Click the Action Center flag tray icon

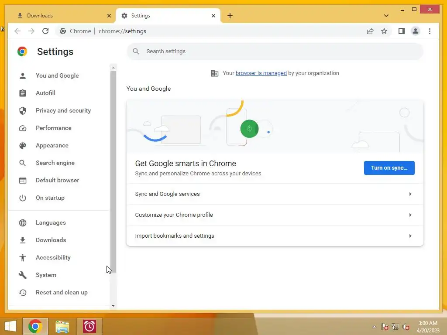pyautogui.click(x=385, y=327)
